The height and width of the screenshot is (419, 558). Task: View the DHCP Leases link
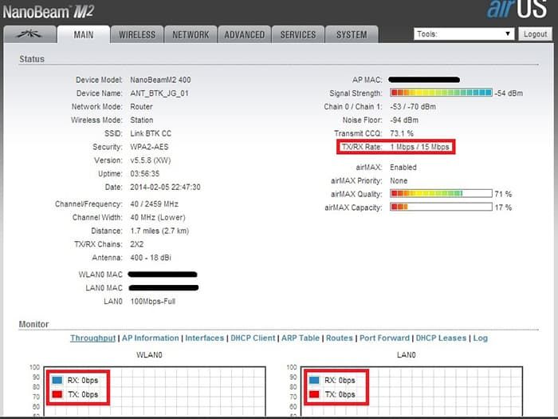[441, 338]
